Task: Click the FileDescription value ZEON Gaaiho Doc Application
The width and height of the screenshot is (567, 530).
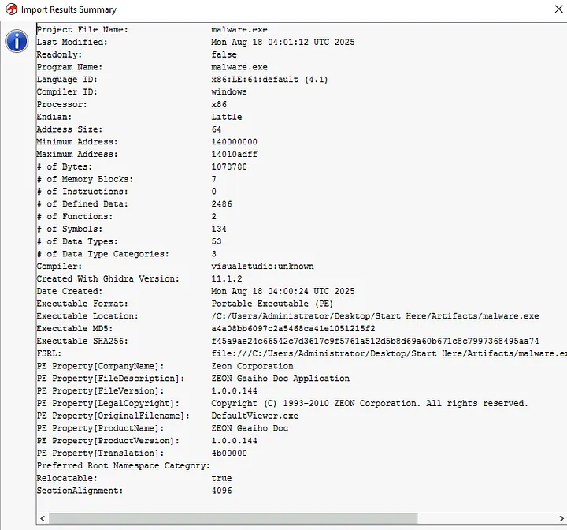Action: tap(280, 379)
